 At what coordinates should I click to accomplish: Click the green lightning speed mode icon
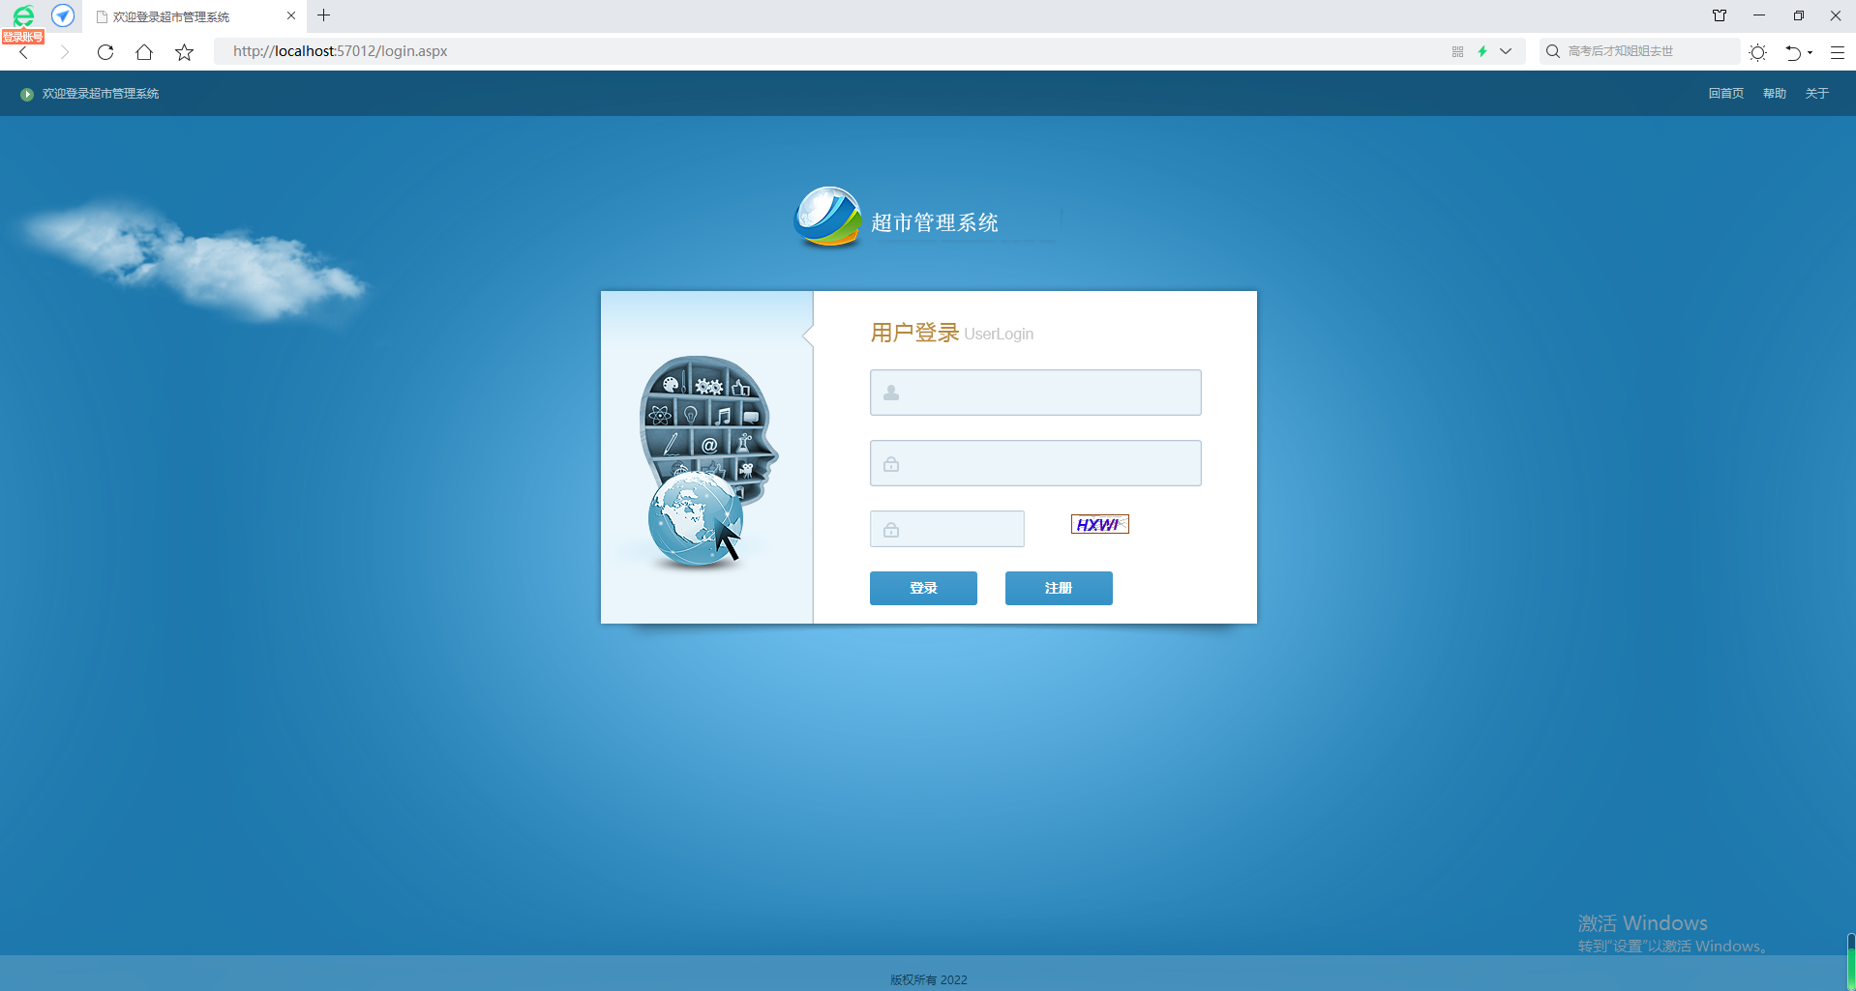tap(1482, 51)
